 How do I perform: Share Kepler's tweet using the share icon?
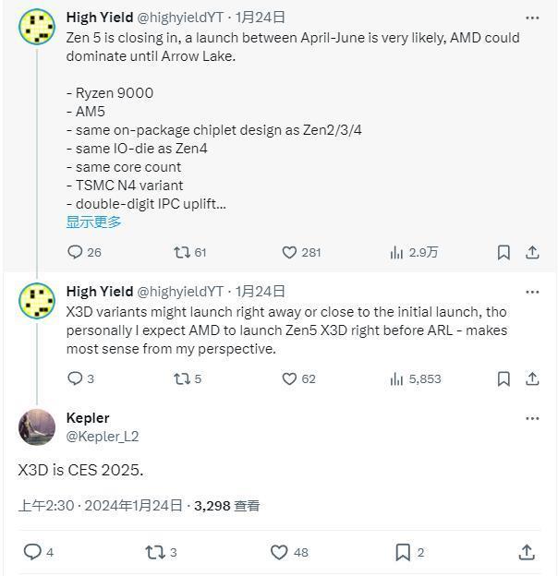[x=527, y=552]
